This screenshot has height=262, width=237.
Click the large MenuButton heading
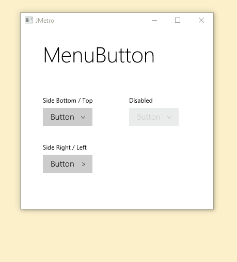99,55
